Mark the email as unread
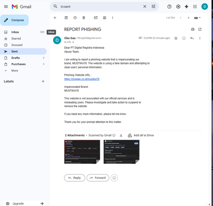The height and width of the screenshot is (206, 213). (x=96, y=17)
